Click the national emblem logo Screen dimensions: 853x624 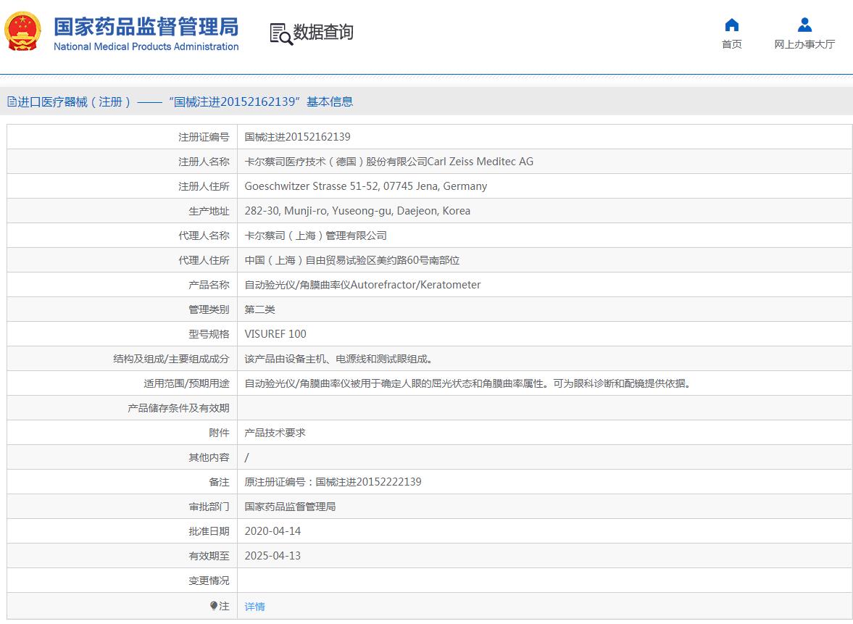23,32
